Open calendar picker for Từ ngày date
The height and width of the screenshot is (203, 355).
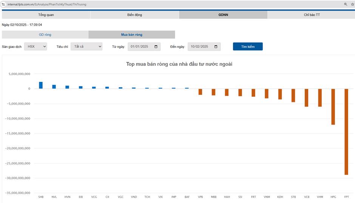click(156, 46)
